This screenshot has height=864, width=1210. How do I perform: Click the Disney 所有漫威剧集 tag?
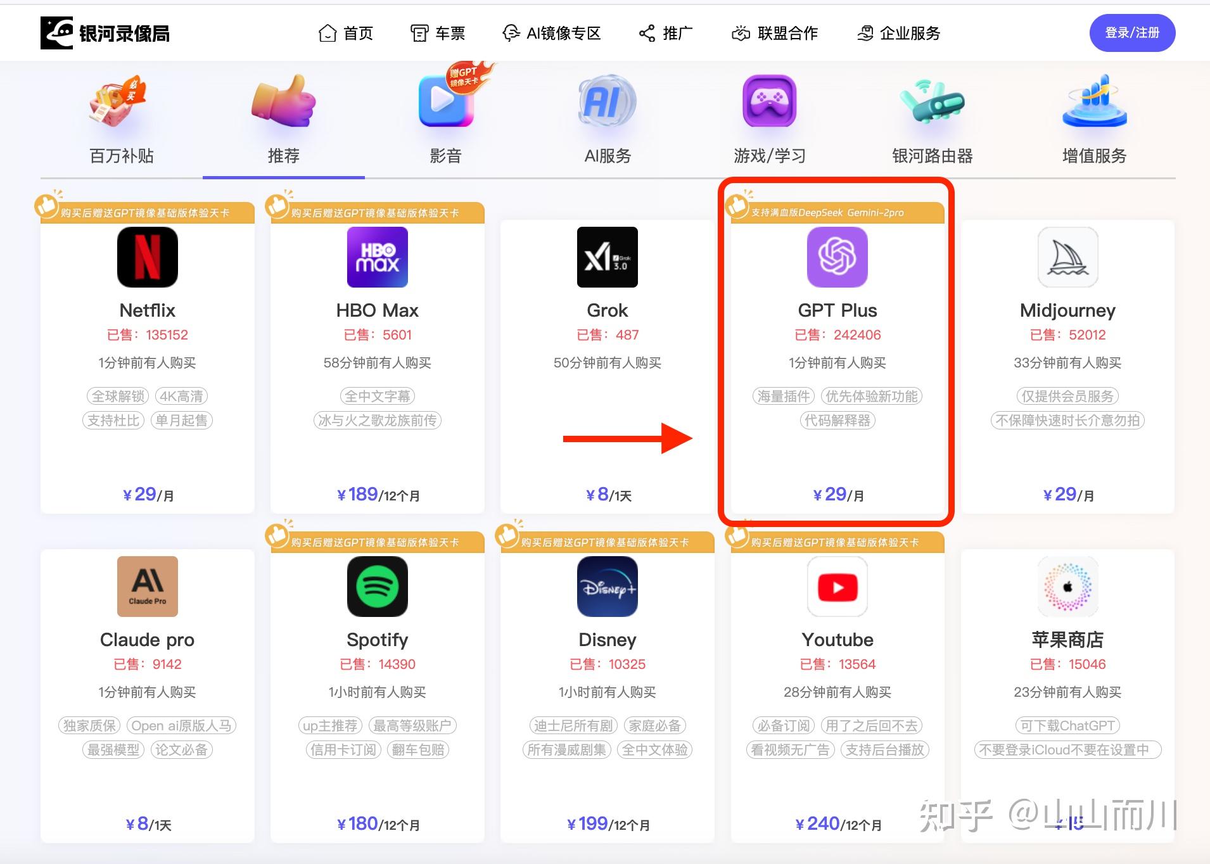click(566, 750)
